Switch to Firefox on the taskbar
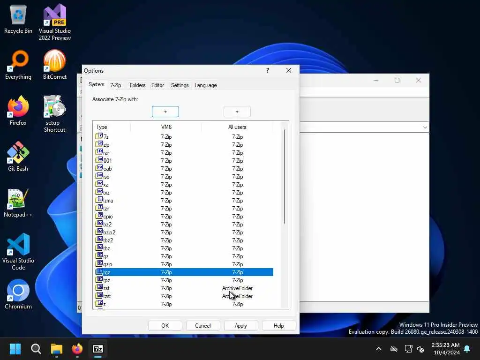This screenshot has height=360, width=480. coord(77,349)
